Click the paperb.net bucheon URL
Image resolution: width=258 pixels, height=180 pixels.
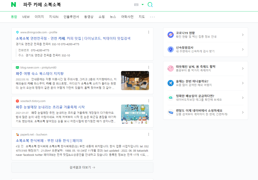(34, 134)
